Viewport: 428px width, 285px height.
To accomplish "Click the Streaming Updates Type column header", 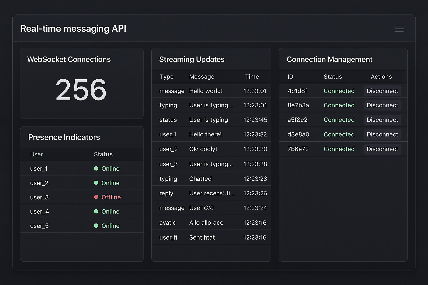I will coord(167,77).
